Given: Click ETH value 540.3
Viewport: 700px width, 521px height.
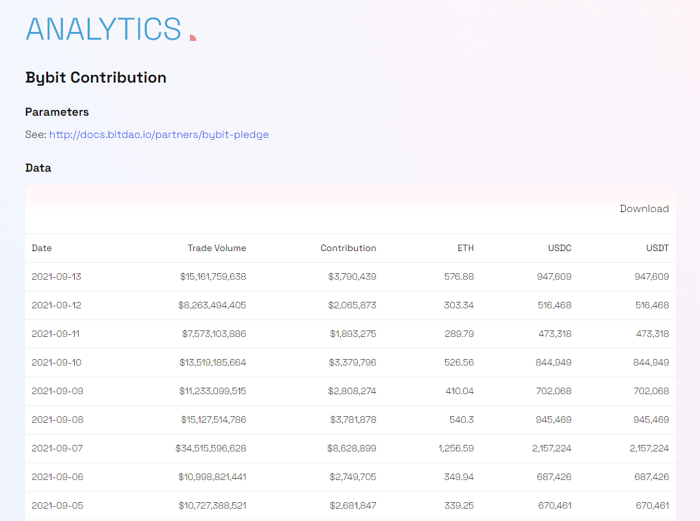Looking at the screenshot, I should [462, 420].
